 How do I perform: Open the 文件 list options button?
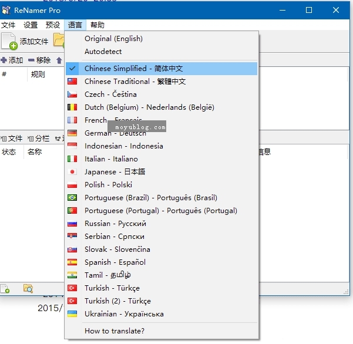pos(12,139)
